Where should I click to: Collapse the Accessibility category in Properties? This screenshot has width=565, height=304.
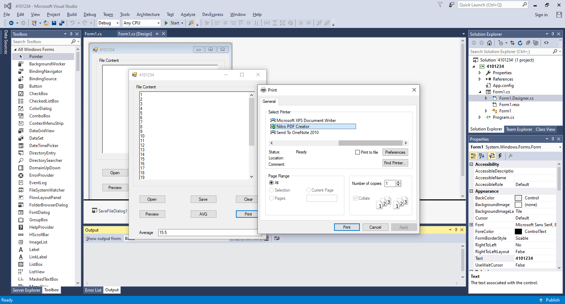[471, 164]
